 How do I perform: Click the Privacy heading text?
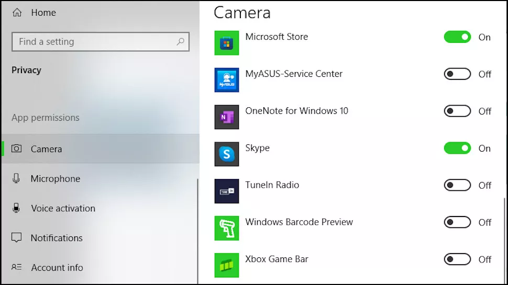(x=26, y=70)
